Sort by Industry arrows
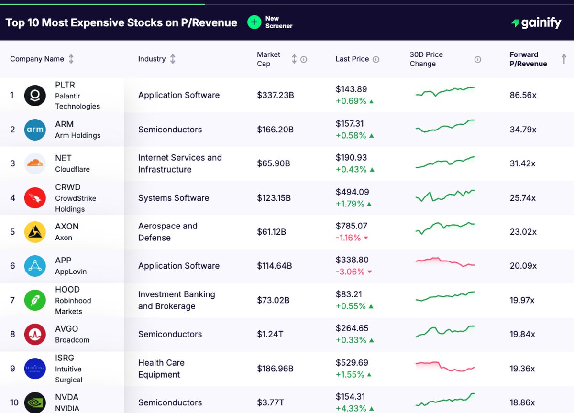This screenshot has width=574, height=413. point(173,59)
